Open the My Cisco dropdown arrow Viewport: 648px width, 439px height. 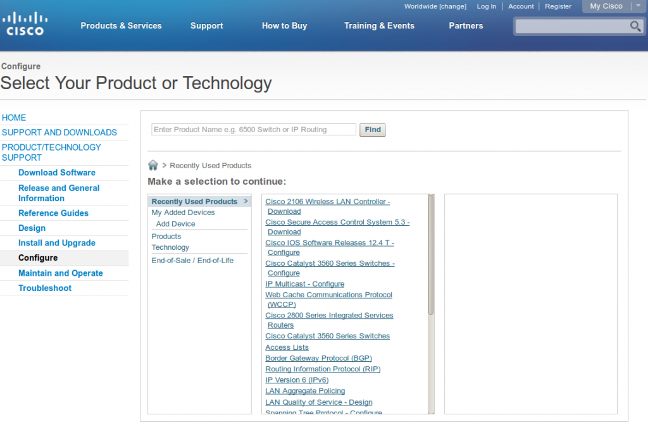click(638, 6)
